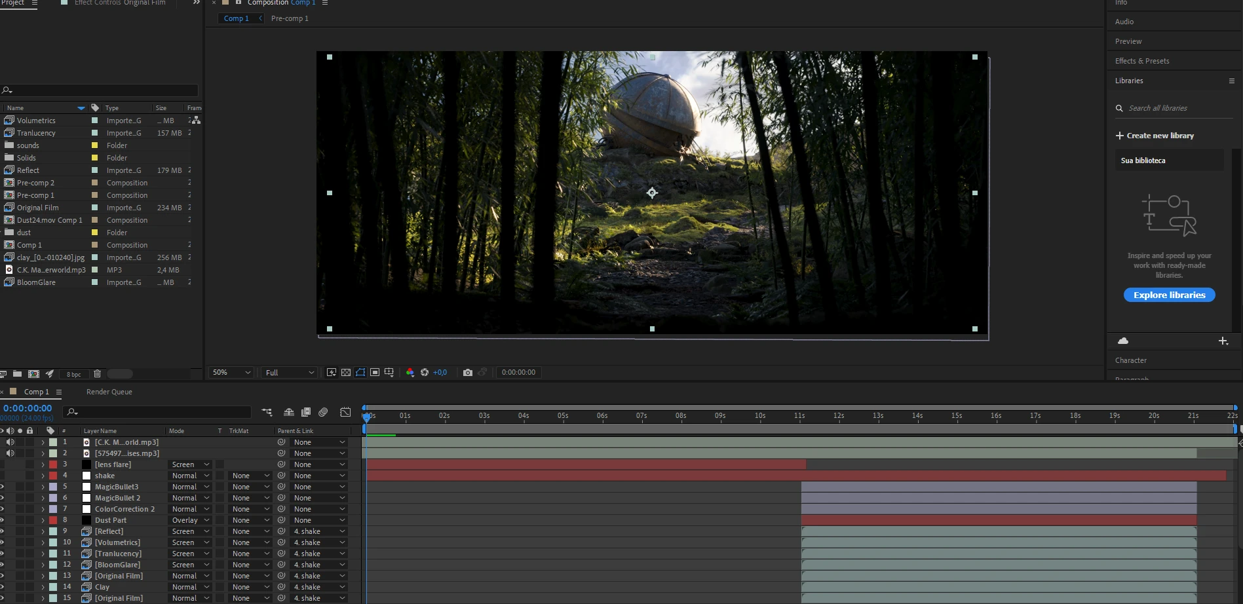The height and width of the screenshot is (604, 1243).
Task: Mute audio of C.K. M...orld.mp3 layer
Action: coord(10,442)
